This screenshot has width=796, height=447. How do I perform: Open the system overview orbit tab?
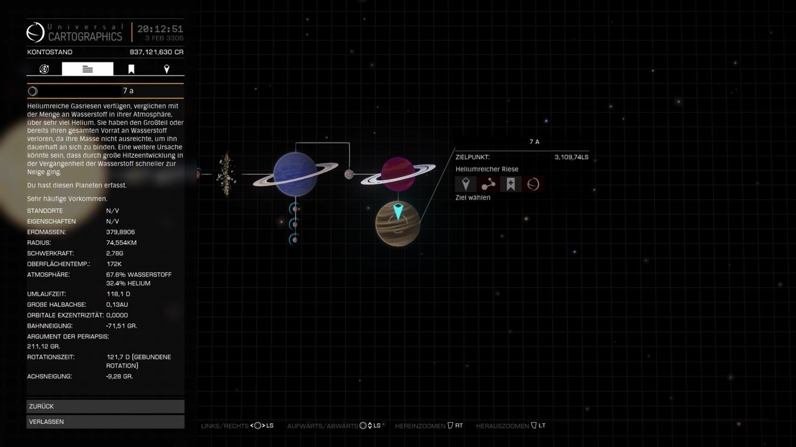point(44,69)
